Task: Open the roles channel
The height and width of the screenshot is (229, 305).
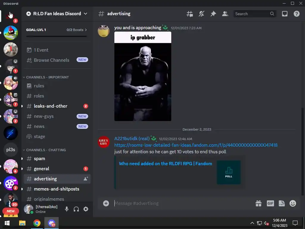Action: point(57,96)
